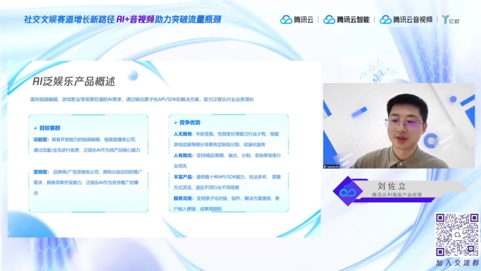Click the 人无我有 label
Image resolution: width=481 pixels, height=271 pixels.
tap(183, 134)
